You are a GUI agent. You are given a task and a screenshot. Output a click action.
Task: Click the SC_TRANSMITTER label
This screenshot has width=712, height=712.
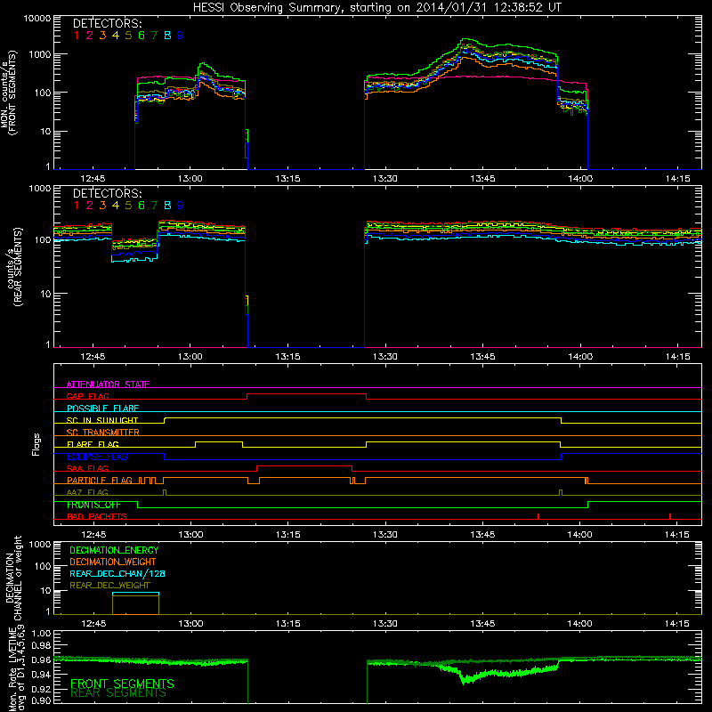[x=103, y=433]
